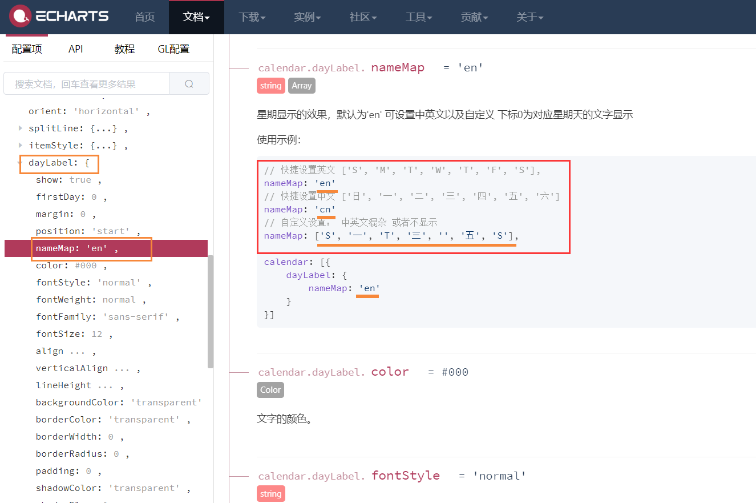Screen dimensions: 756x503
Task: Open the 工具 dropdown menu
Action: 419,17
